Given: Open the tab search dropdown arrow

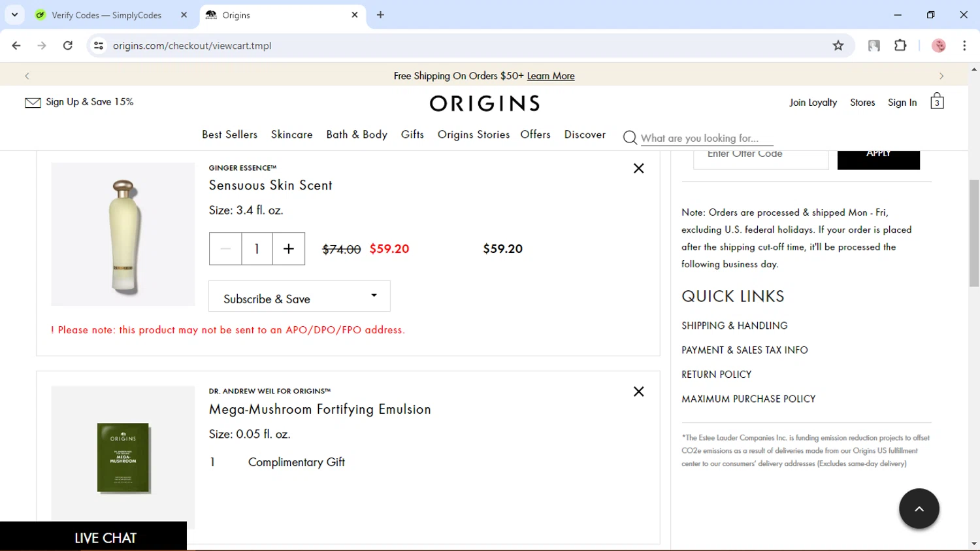Looking at the screenshot, I should [14, 14].
